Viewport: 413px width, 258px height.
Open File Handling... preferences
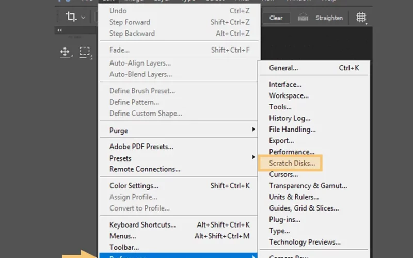click(x=314, y=130)
